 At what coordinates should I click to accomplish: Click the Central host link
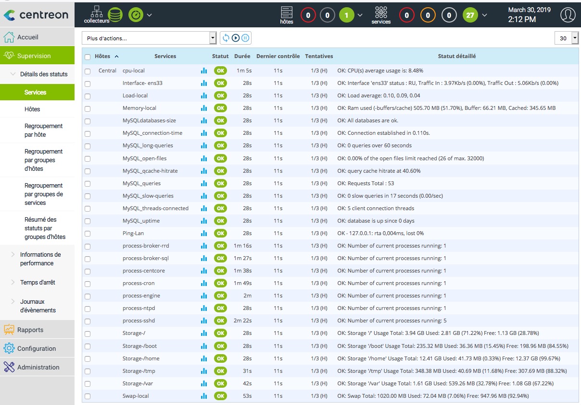pos(107,71)
